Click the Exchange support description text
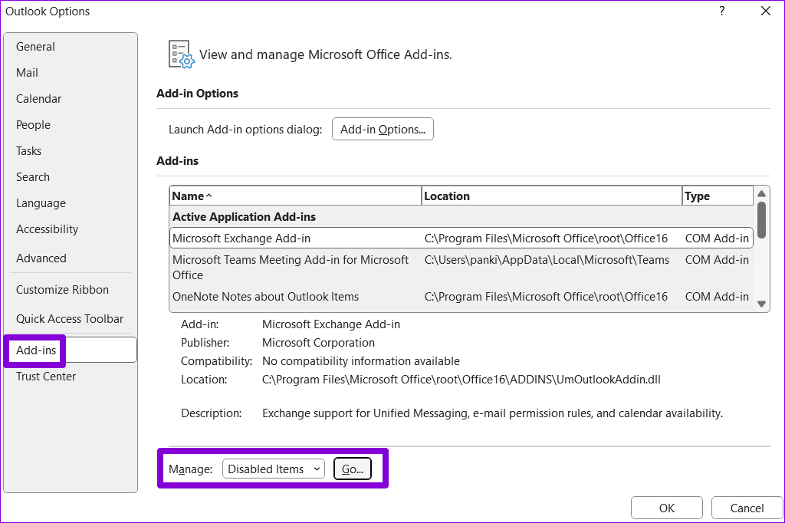Image resolution: width=785 pixels, height=523 pixels. click(x=493, y=413)
